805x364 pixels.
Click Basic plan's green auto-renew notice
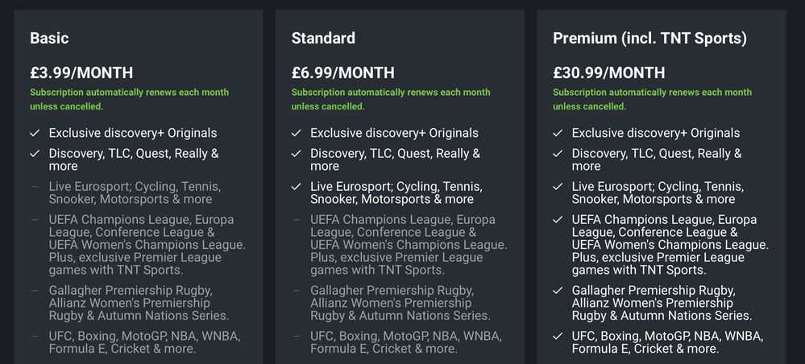[130, 100]
